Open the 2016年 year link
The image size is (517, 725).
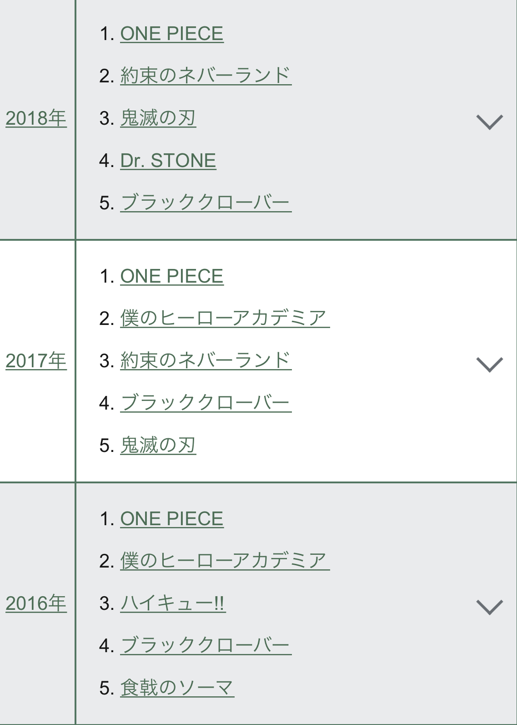[x=36, y=603]
